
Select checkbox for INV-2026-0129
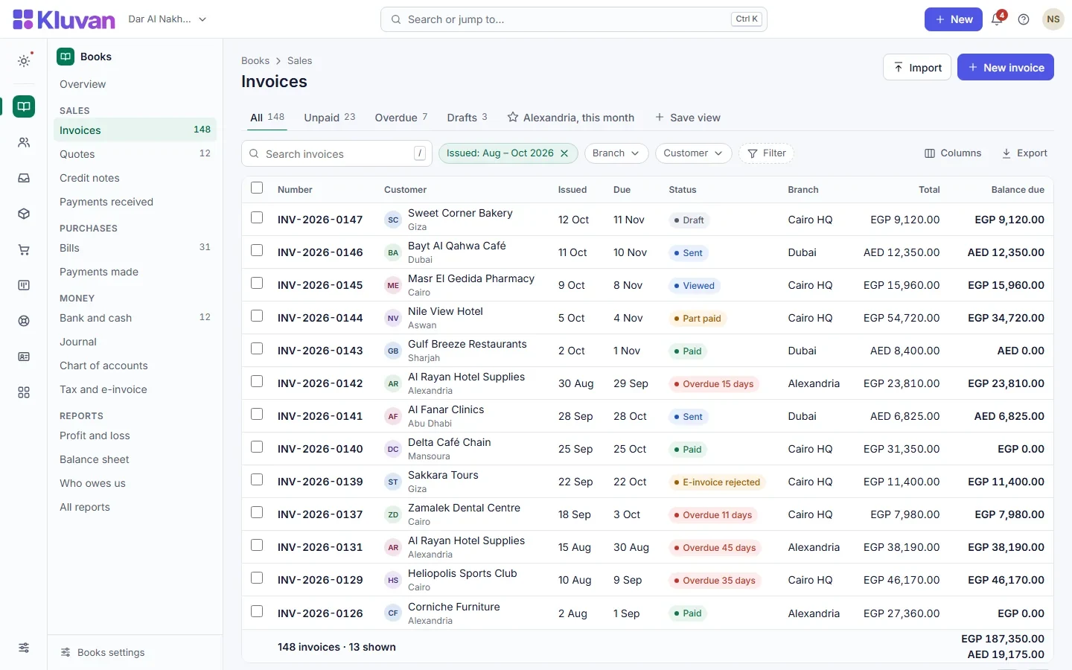point(257,578)
